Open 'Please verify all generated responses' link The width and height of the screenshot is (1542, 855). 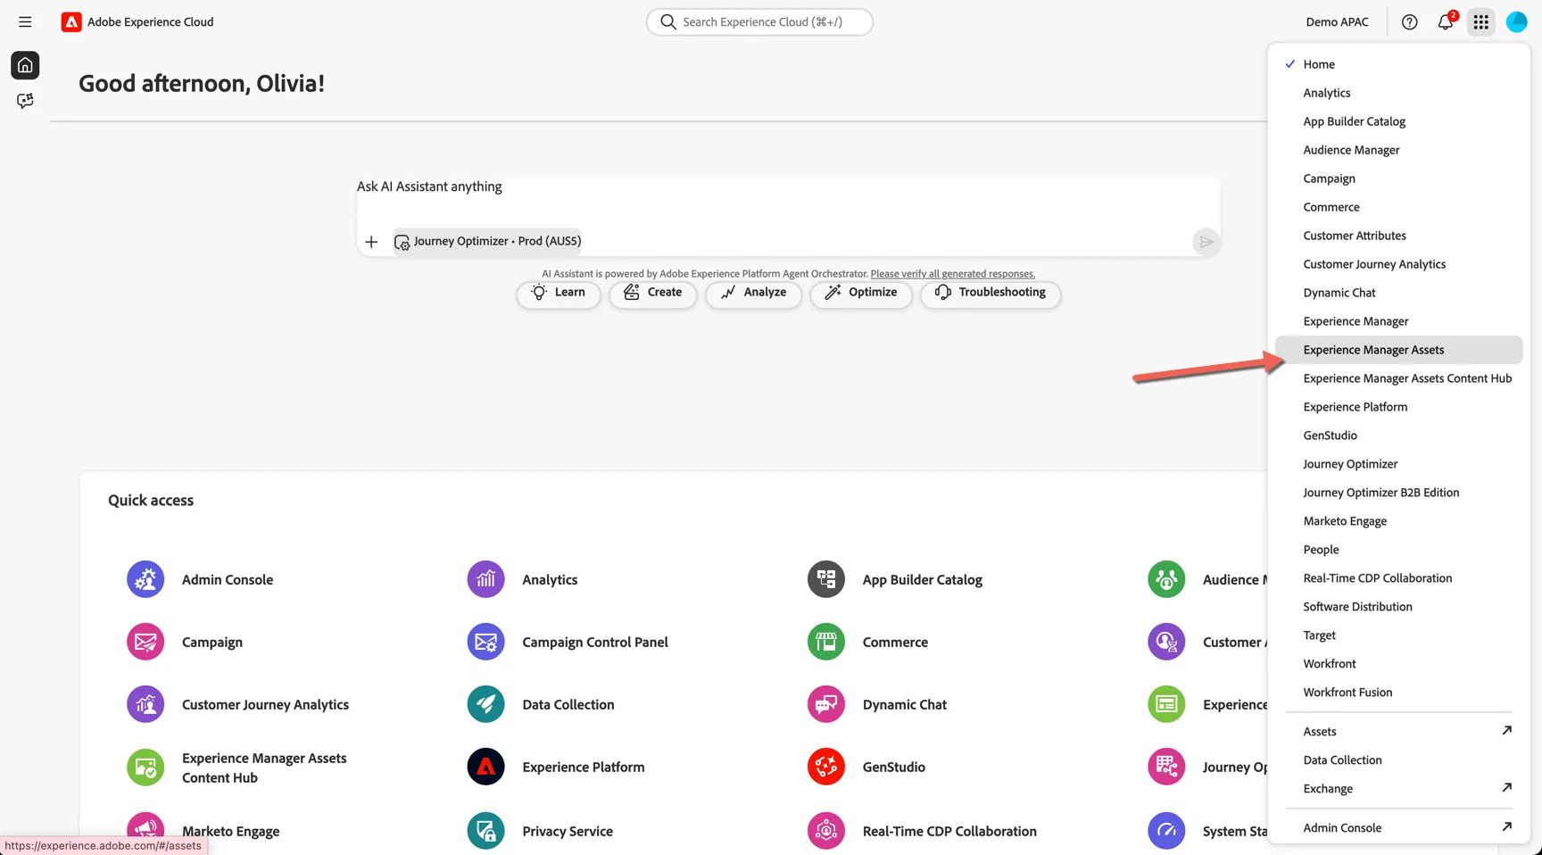pos(953,274)
